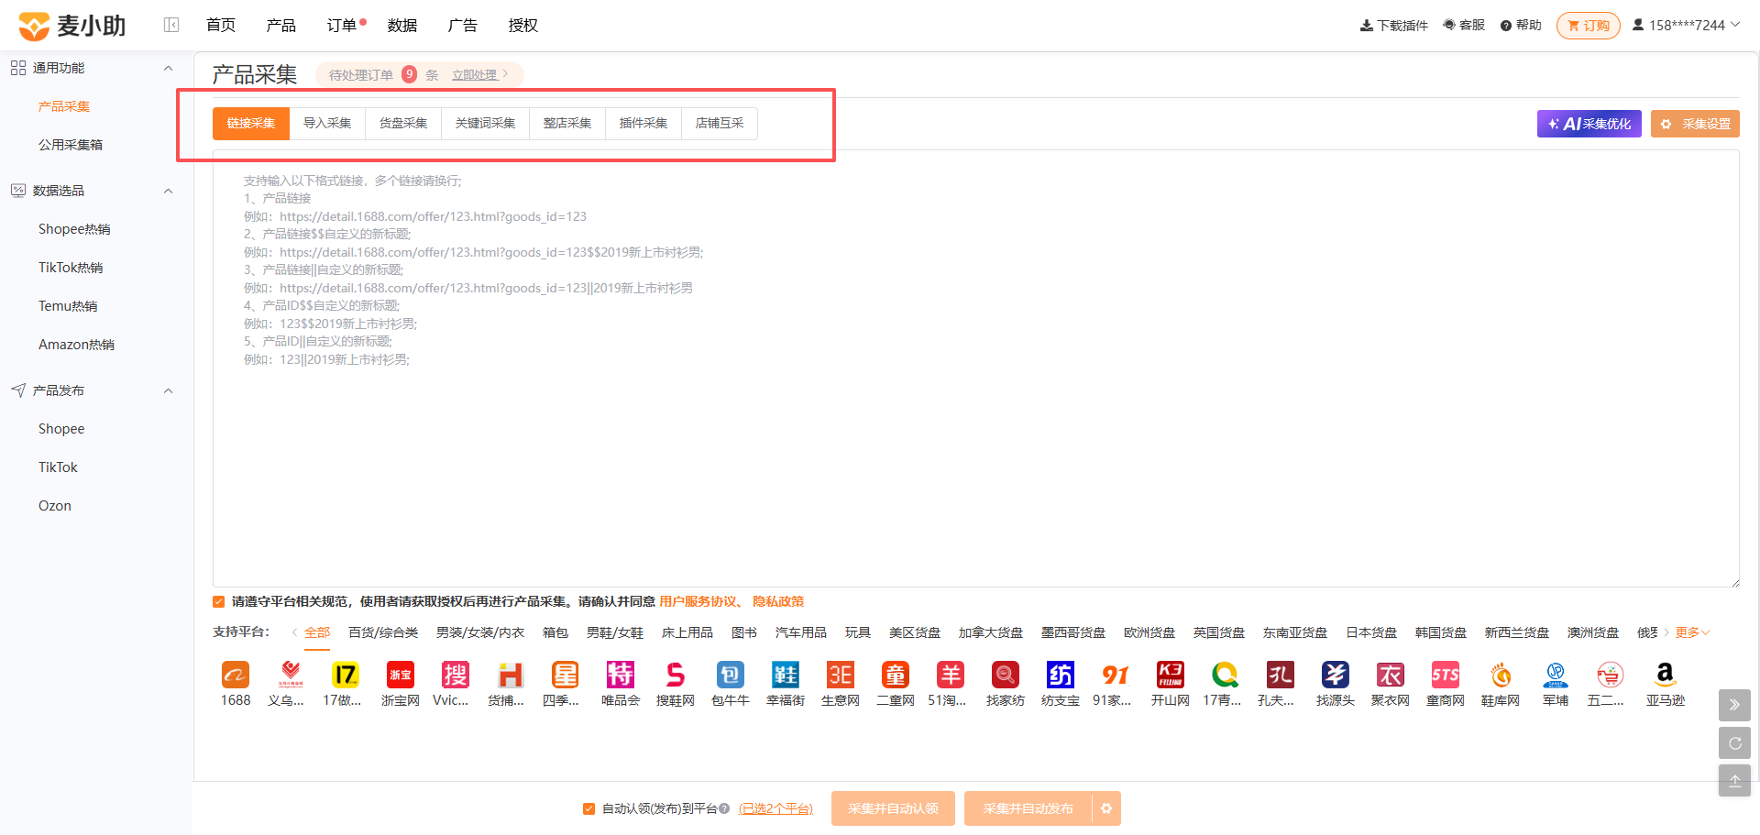The height and width of the screenshot is (835, 1760).
Task: Filter platforms by 男装/女装/内衣 category
Action: click(480, 632)
